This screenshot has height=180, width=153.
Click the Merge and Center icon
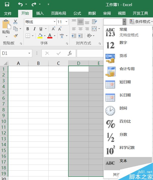click(94, 29)
